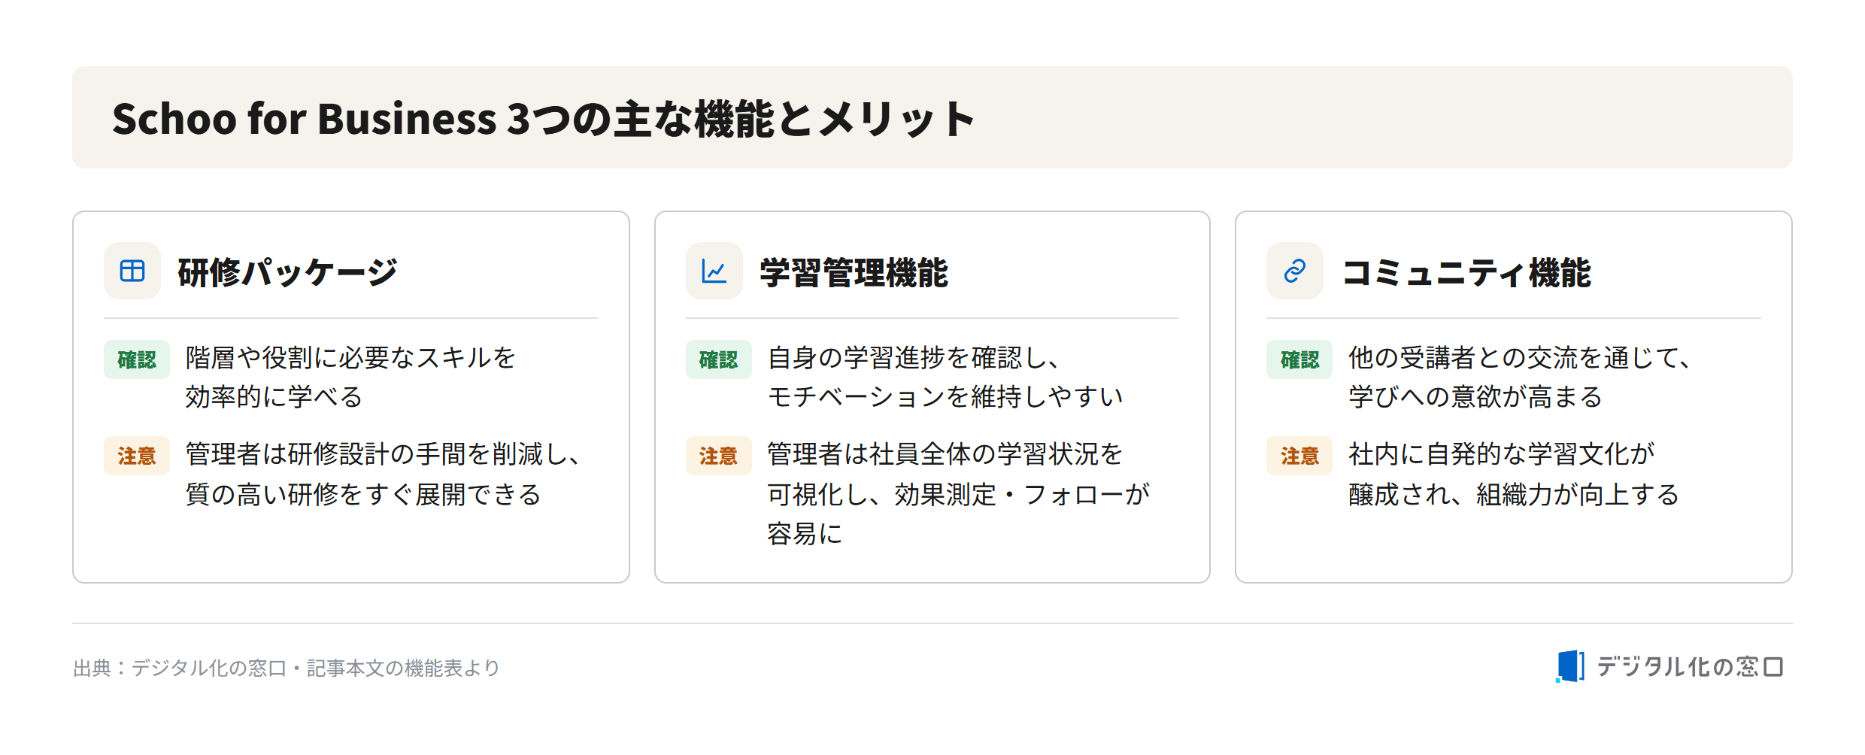Click text 質の高い研修をすぐ展開できる
The height and width of the screenshot is (755, 1865).
coord(363,494)
